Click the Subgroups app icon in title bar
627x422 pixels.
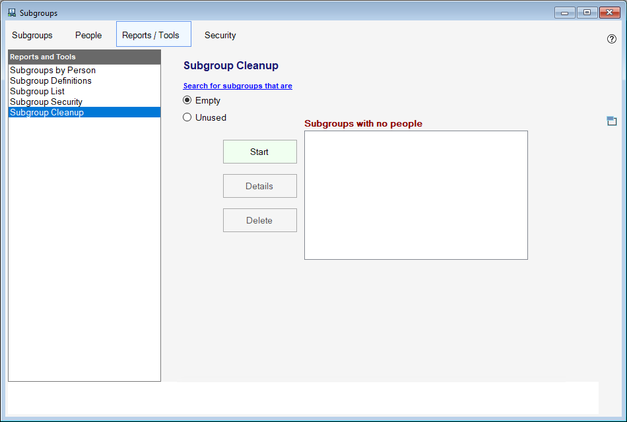[11, 13]
